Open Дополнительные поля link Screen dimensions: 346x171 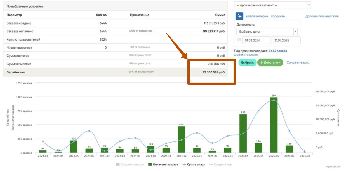point(322,16)
